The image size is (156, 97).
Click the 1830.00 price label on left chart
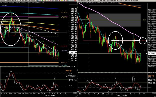point(73,43)
